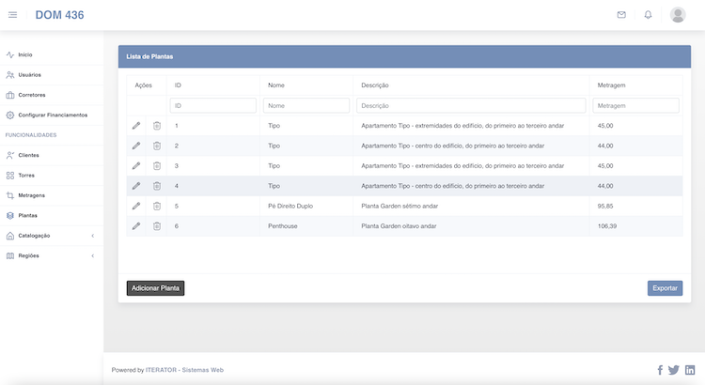Click Planta Garden oitavo andar description
705x385 pixels.
point(399,226)
